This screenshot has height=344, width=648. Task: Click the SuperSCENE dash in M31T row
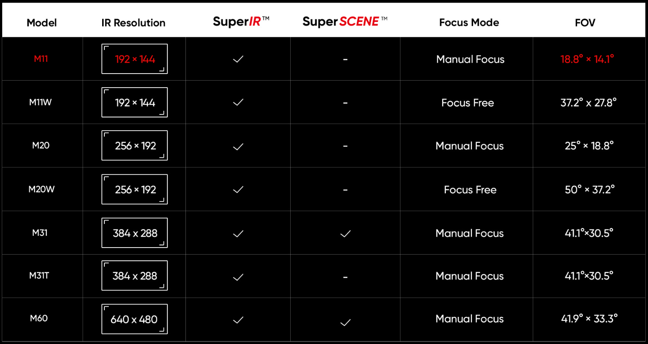[345, 277]
